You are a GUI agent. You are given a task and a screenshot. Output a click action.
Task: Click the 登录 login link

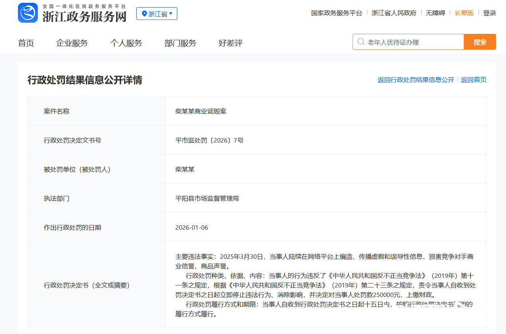click(x=490, y=13)
